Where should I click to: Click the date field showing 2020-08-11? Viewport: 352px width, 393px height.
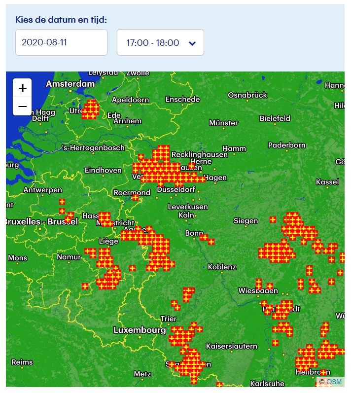click(x=61, y=42)
